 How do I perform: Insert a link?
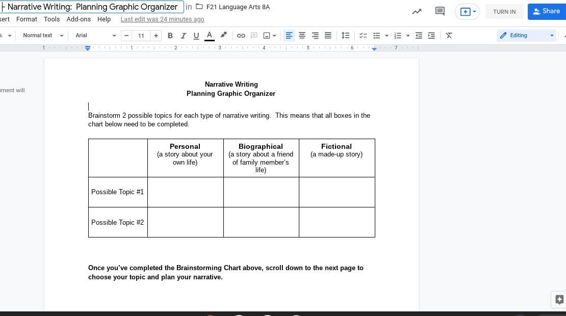tap(241, 35)
